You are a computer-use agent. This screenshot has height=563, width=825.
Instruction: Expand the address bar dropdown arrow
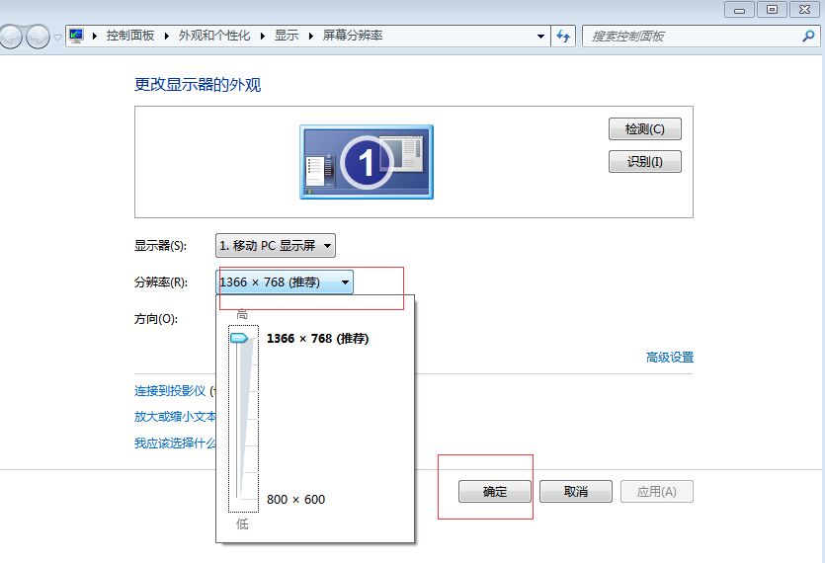(x=540, y=36)
